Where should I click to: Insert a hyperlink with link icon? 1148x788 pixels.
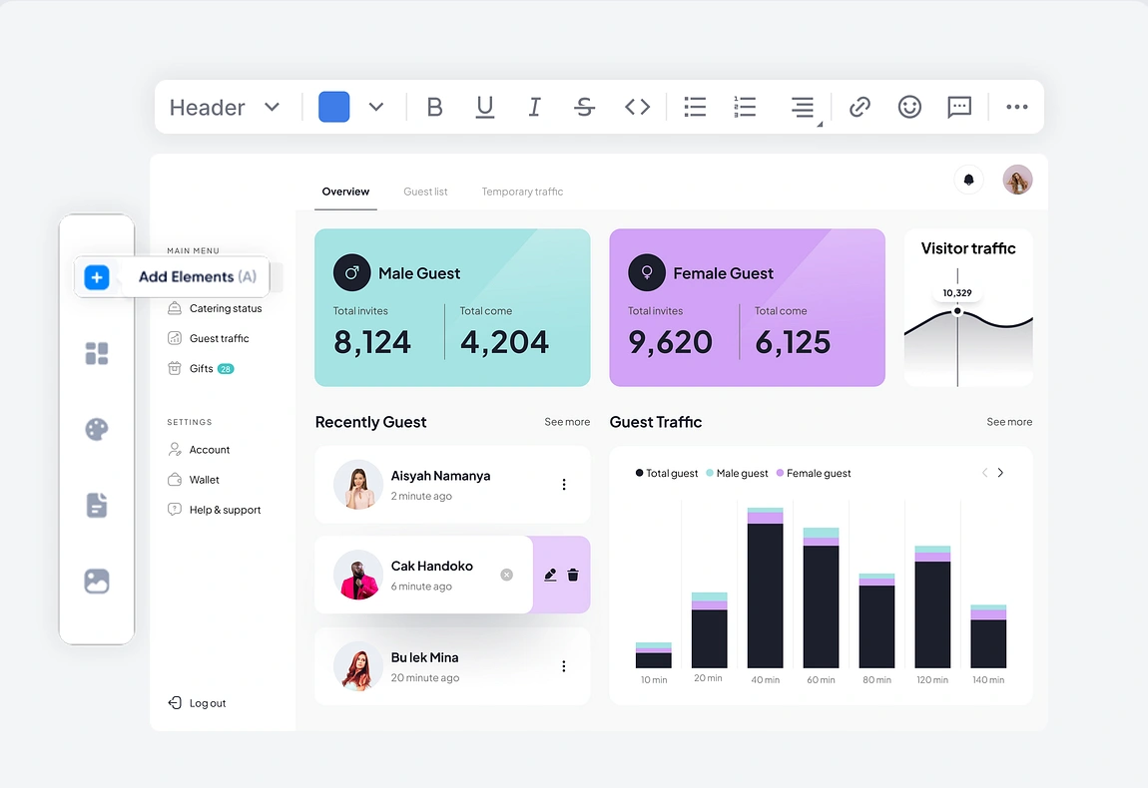pyautogui.click(x=860, y=108)
